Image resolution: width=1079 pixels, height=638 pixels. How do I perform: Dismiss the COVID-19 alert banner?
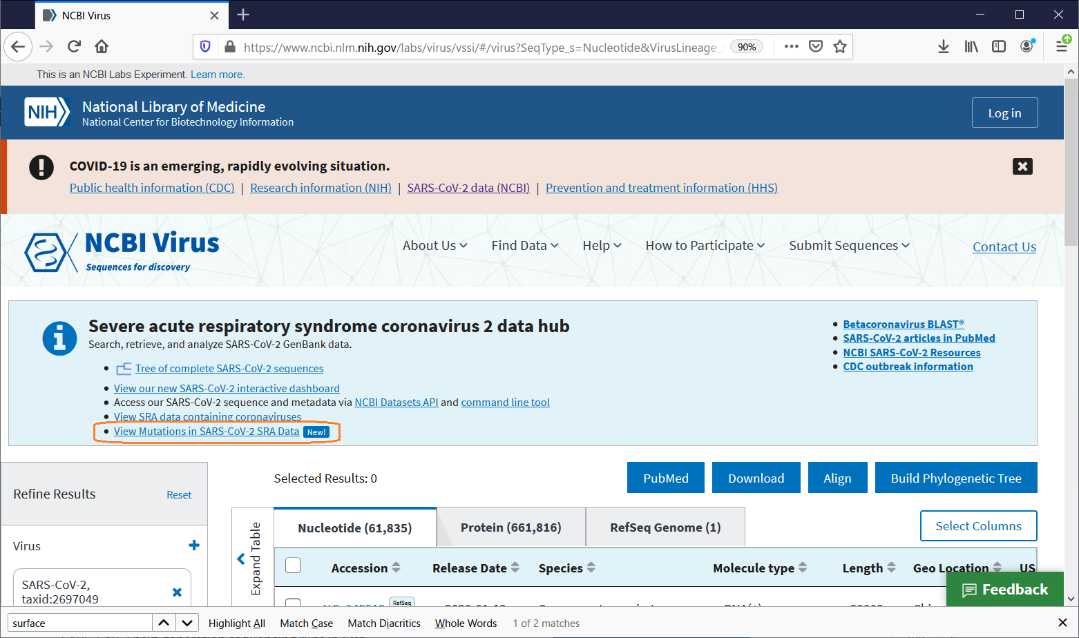(x=1022, y=166)
